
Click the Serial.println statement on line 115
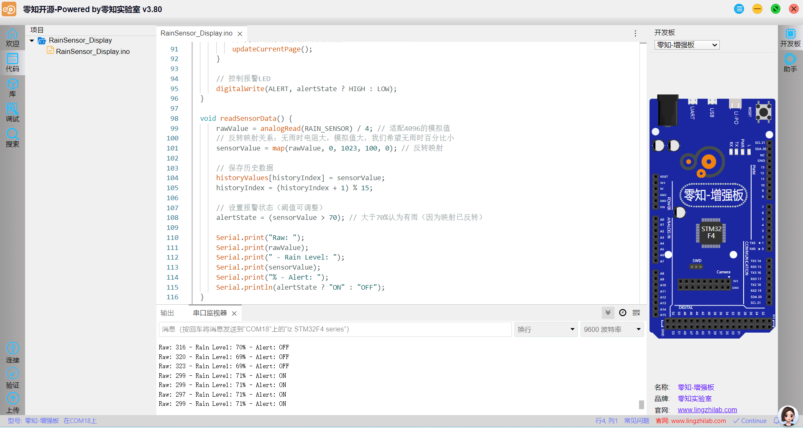(x=300, y=288)
